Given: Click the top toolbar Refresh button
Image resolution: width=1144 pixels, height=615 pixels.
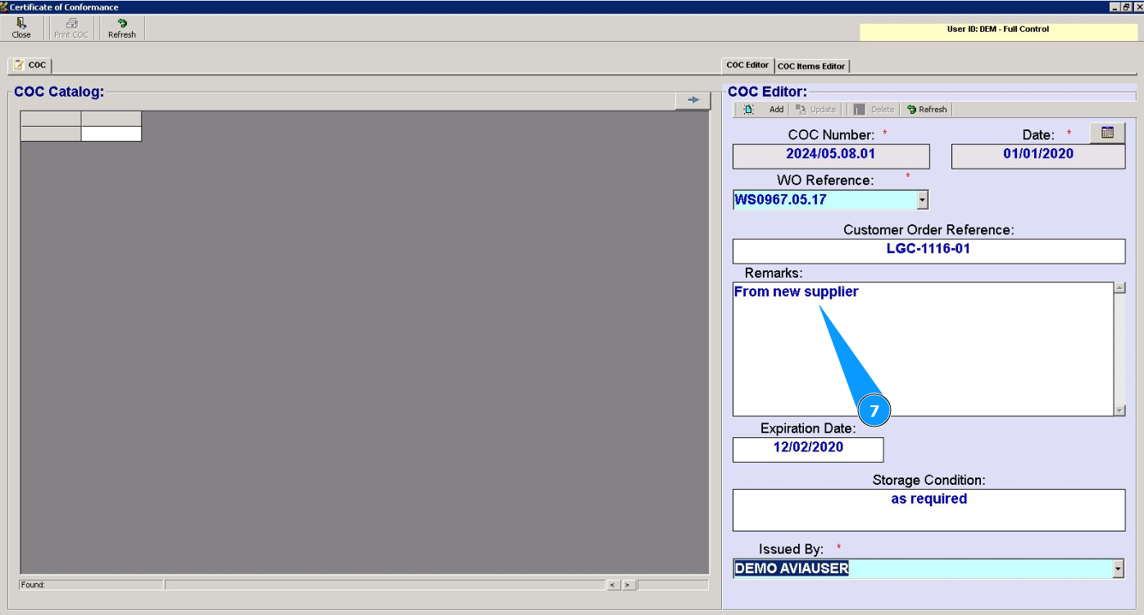Looking at the screenshot, I should pos(122,28).
